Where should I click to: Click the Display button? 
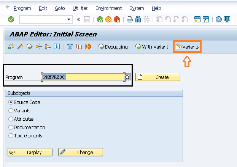(30, 152)
